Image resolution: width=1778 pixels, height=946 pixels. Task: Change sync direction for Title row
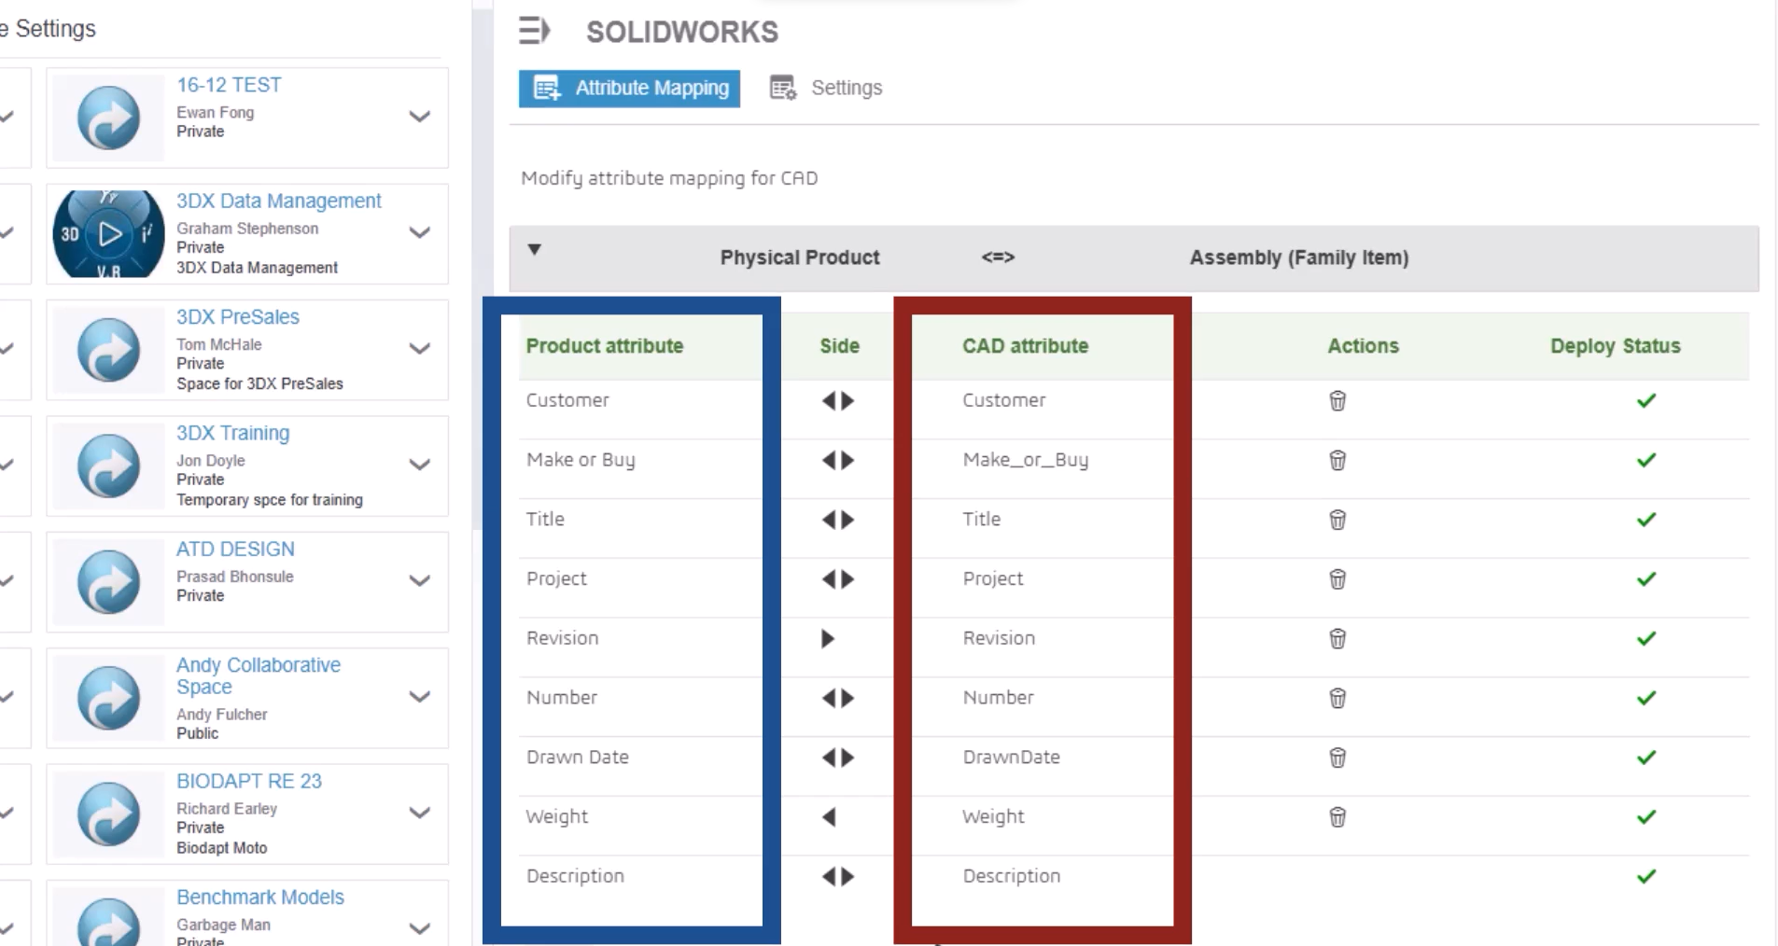coord(838,520)
